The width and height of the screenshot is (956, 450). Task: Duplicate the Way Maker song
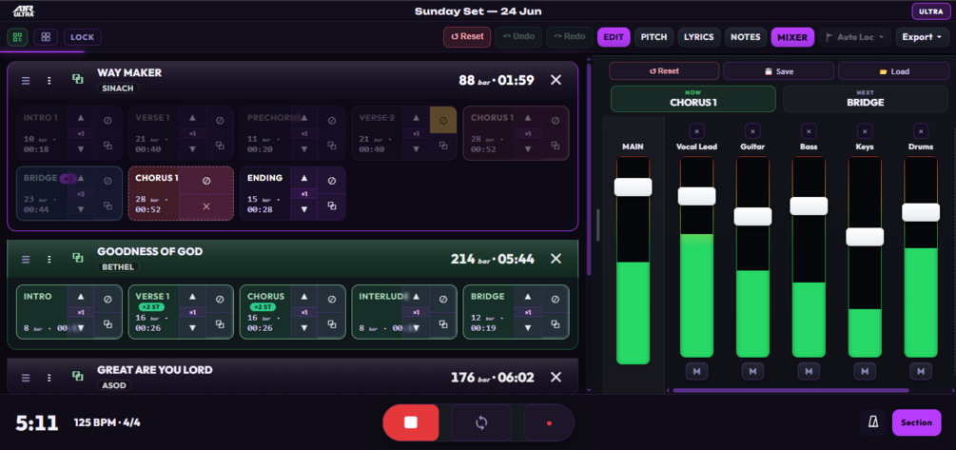pyautogui.click(x=77, y=79)
